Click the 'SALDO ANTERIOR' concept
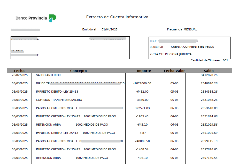Viewport: 239px width, 164px height. tap(48, 75)
